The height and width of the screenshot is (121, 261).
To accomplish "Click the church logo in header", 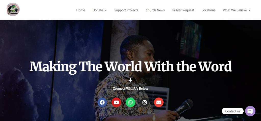I will [x=13, y=10].
